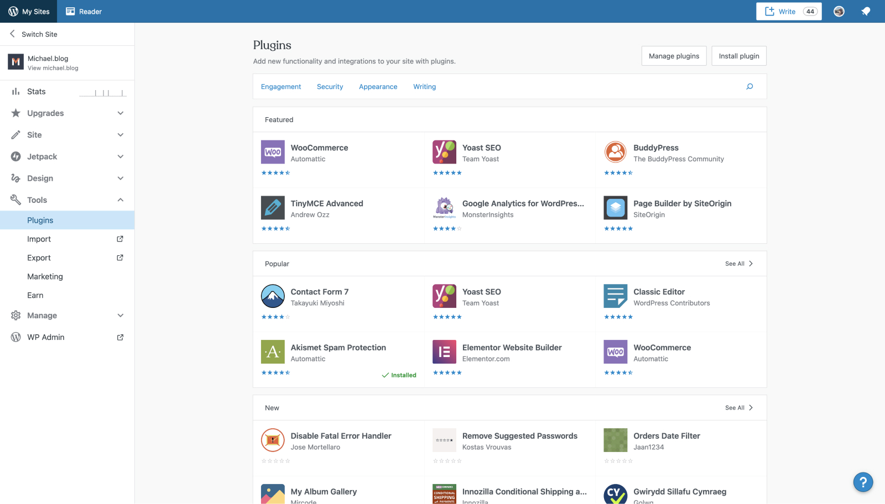Click the BuddyPress plugin logo
Viewport: 885px width, 504px height.
point(616,152)
